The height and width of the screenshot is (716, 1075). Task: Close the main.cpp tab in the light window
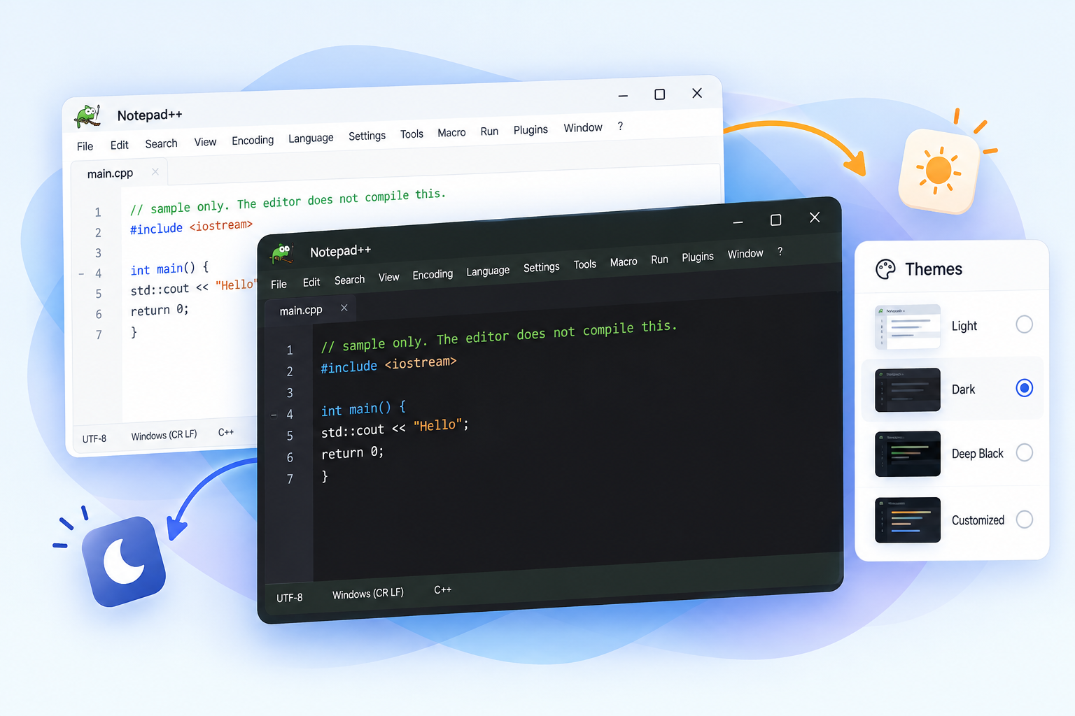point(155,171)
